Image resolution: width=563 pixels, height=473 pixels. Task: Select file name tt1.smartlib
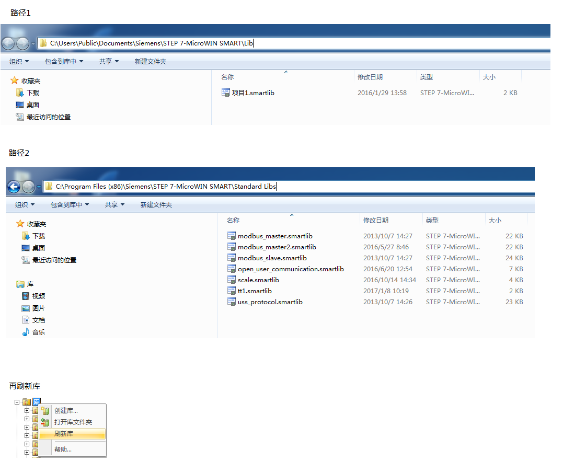[x=255, y=291]
